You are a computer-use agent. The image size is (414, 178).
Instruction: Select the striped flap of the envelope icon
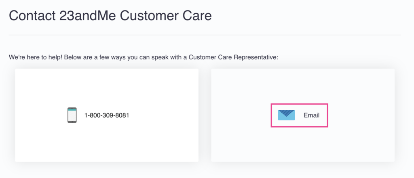click(x=286, y=113)
